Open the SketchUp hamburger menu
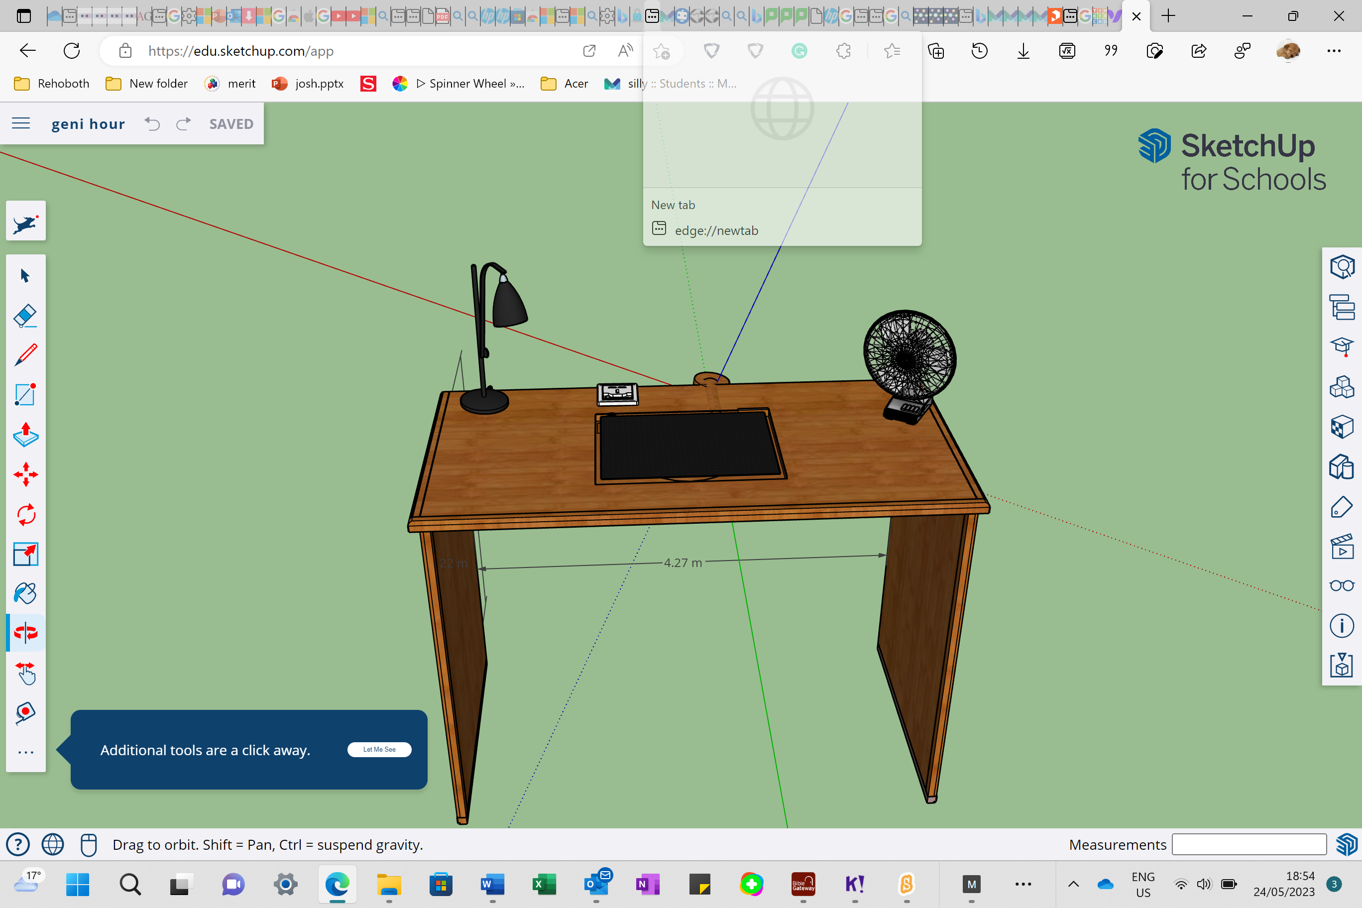 pyautogui.click(x=21, y=123)
